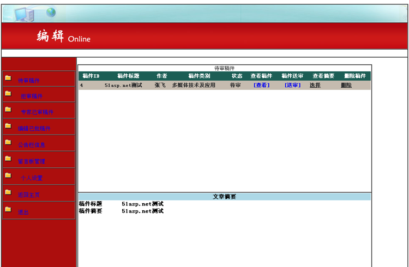Screen dimensions: 409x267
Task: Click the 稿件摘要 label in summary
Action: point(90,211)
